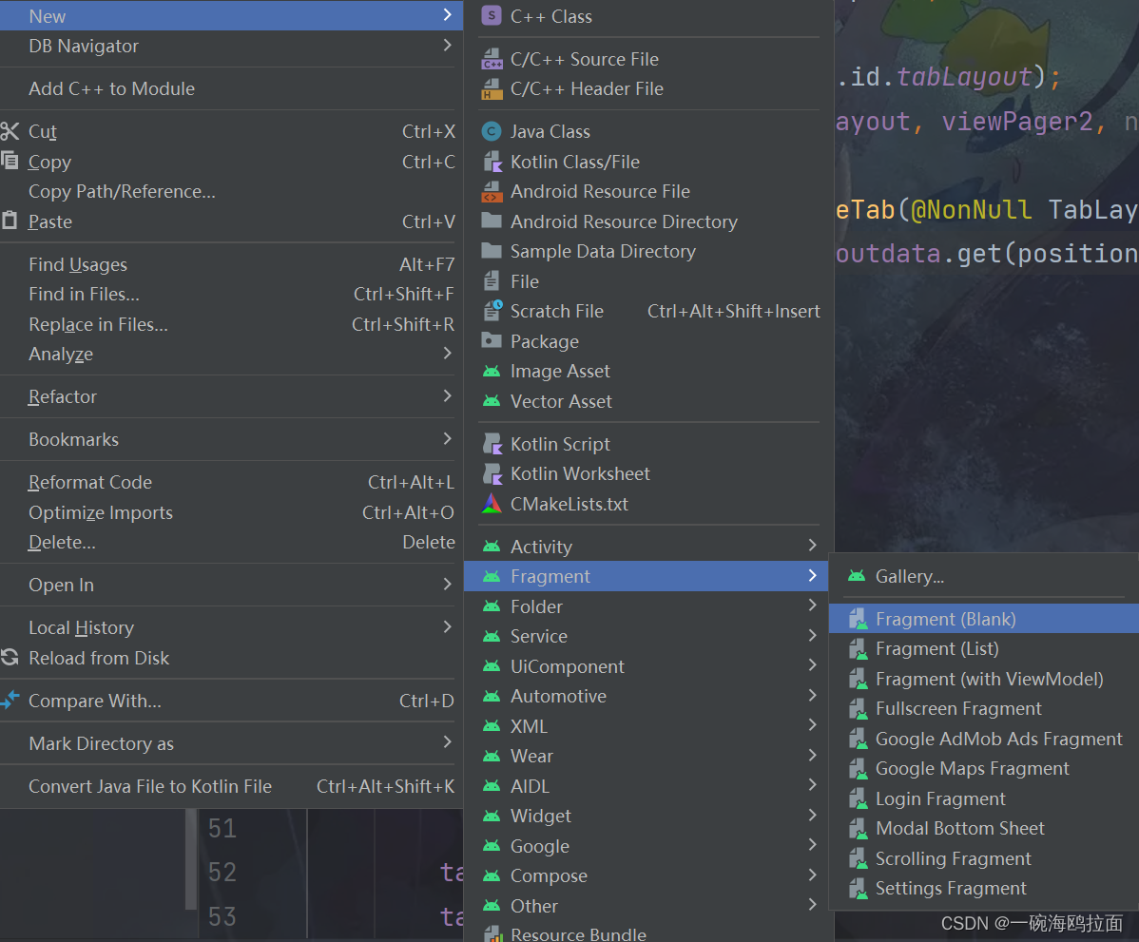The image size is (1139, 942).
Task: Expand the Refactor submenu arrow
Action: coord(448,395)
